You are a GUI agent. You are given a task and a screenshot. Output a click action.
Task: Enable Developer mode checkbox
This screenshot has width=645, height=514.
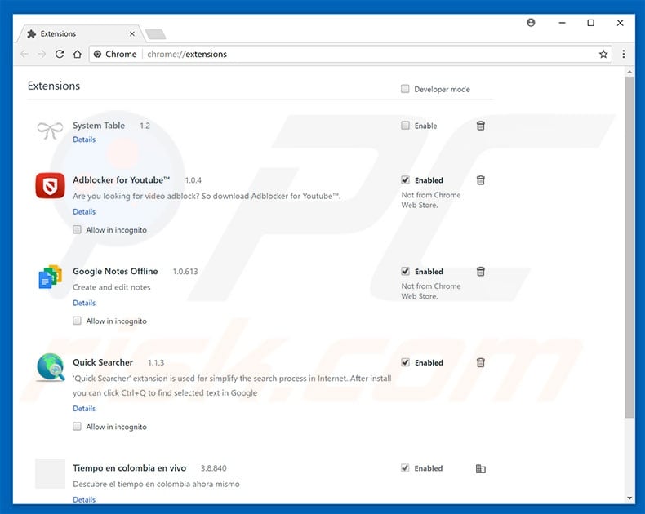tap(405, 89)
